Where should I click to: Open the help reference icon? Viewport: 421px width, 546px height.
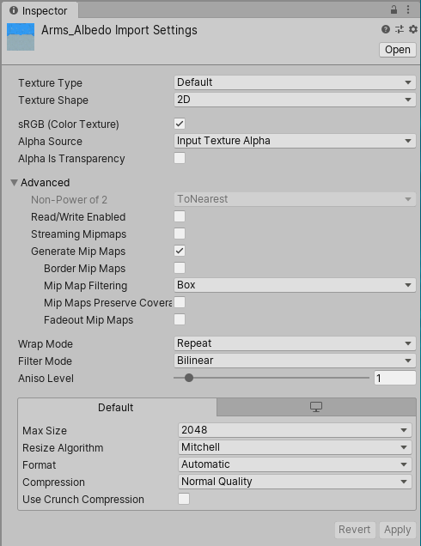[x=386, y=29]
